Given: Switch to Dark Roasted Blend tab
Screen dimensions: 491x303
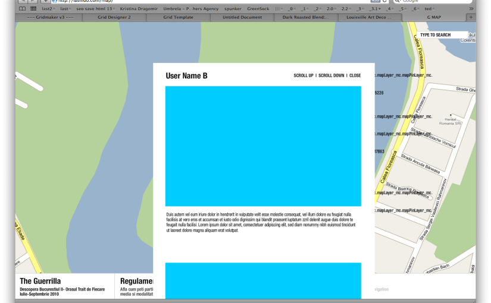Looking at the screenshot, I should (306, 17).
